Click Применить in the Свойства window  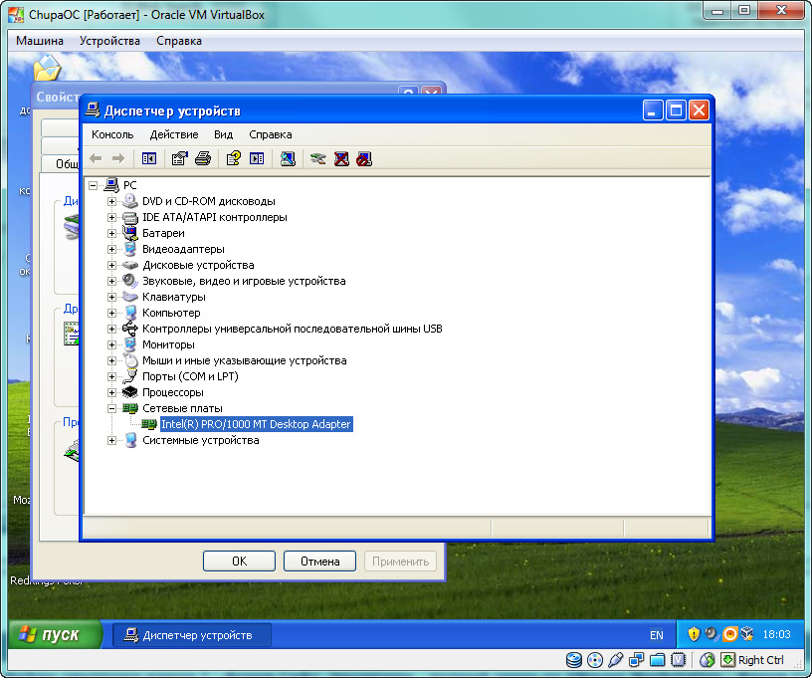click(400, 561)
